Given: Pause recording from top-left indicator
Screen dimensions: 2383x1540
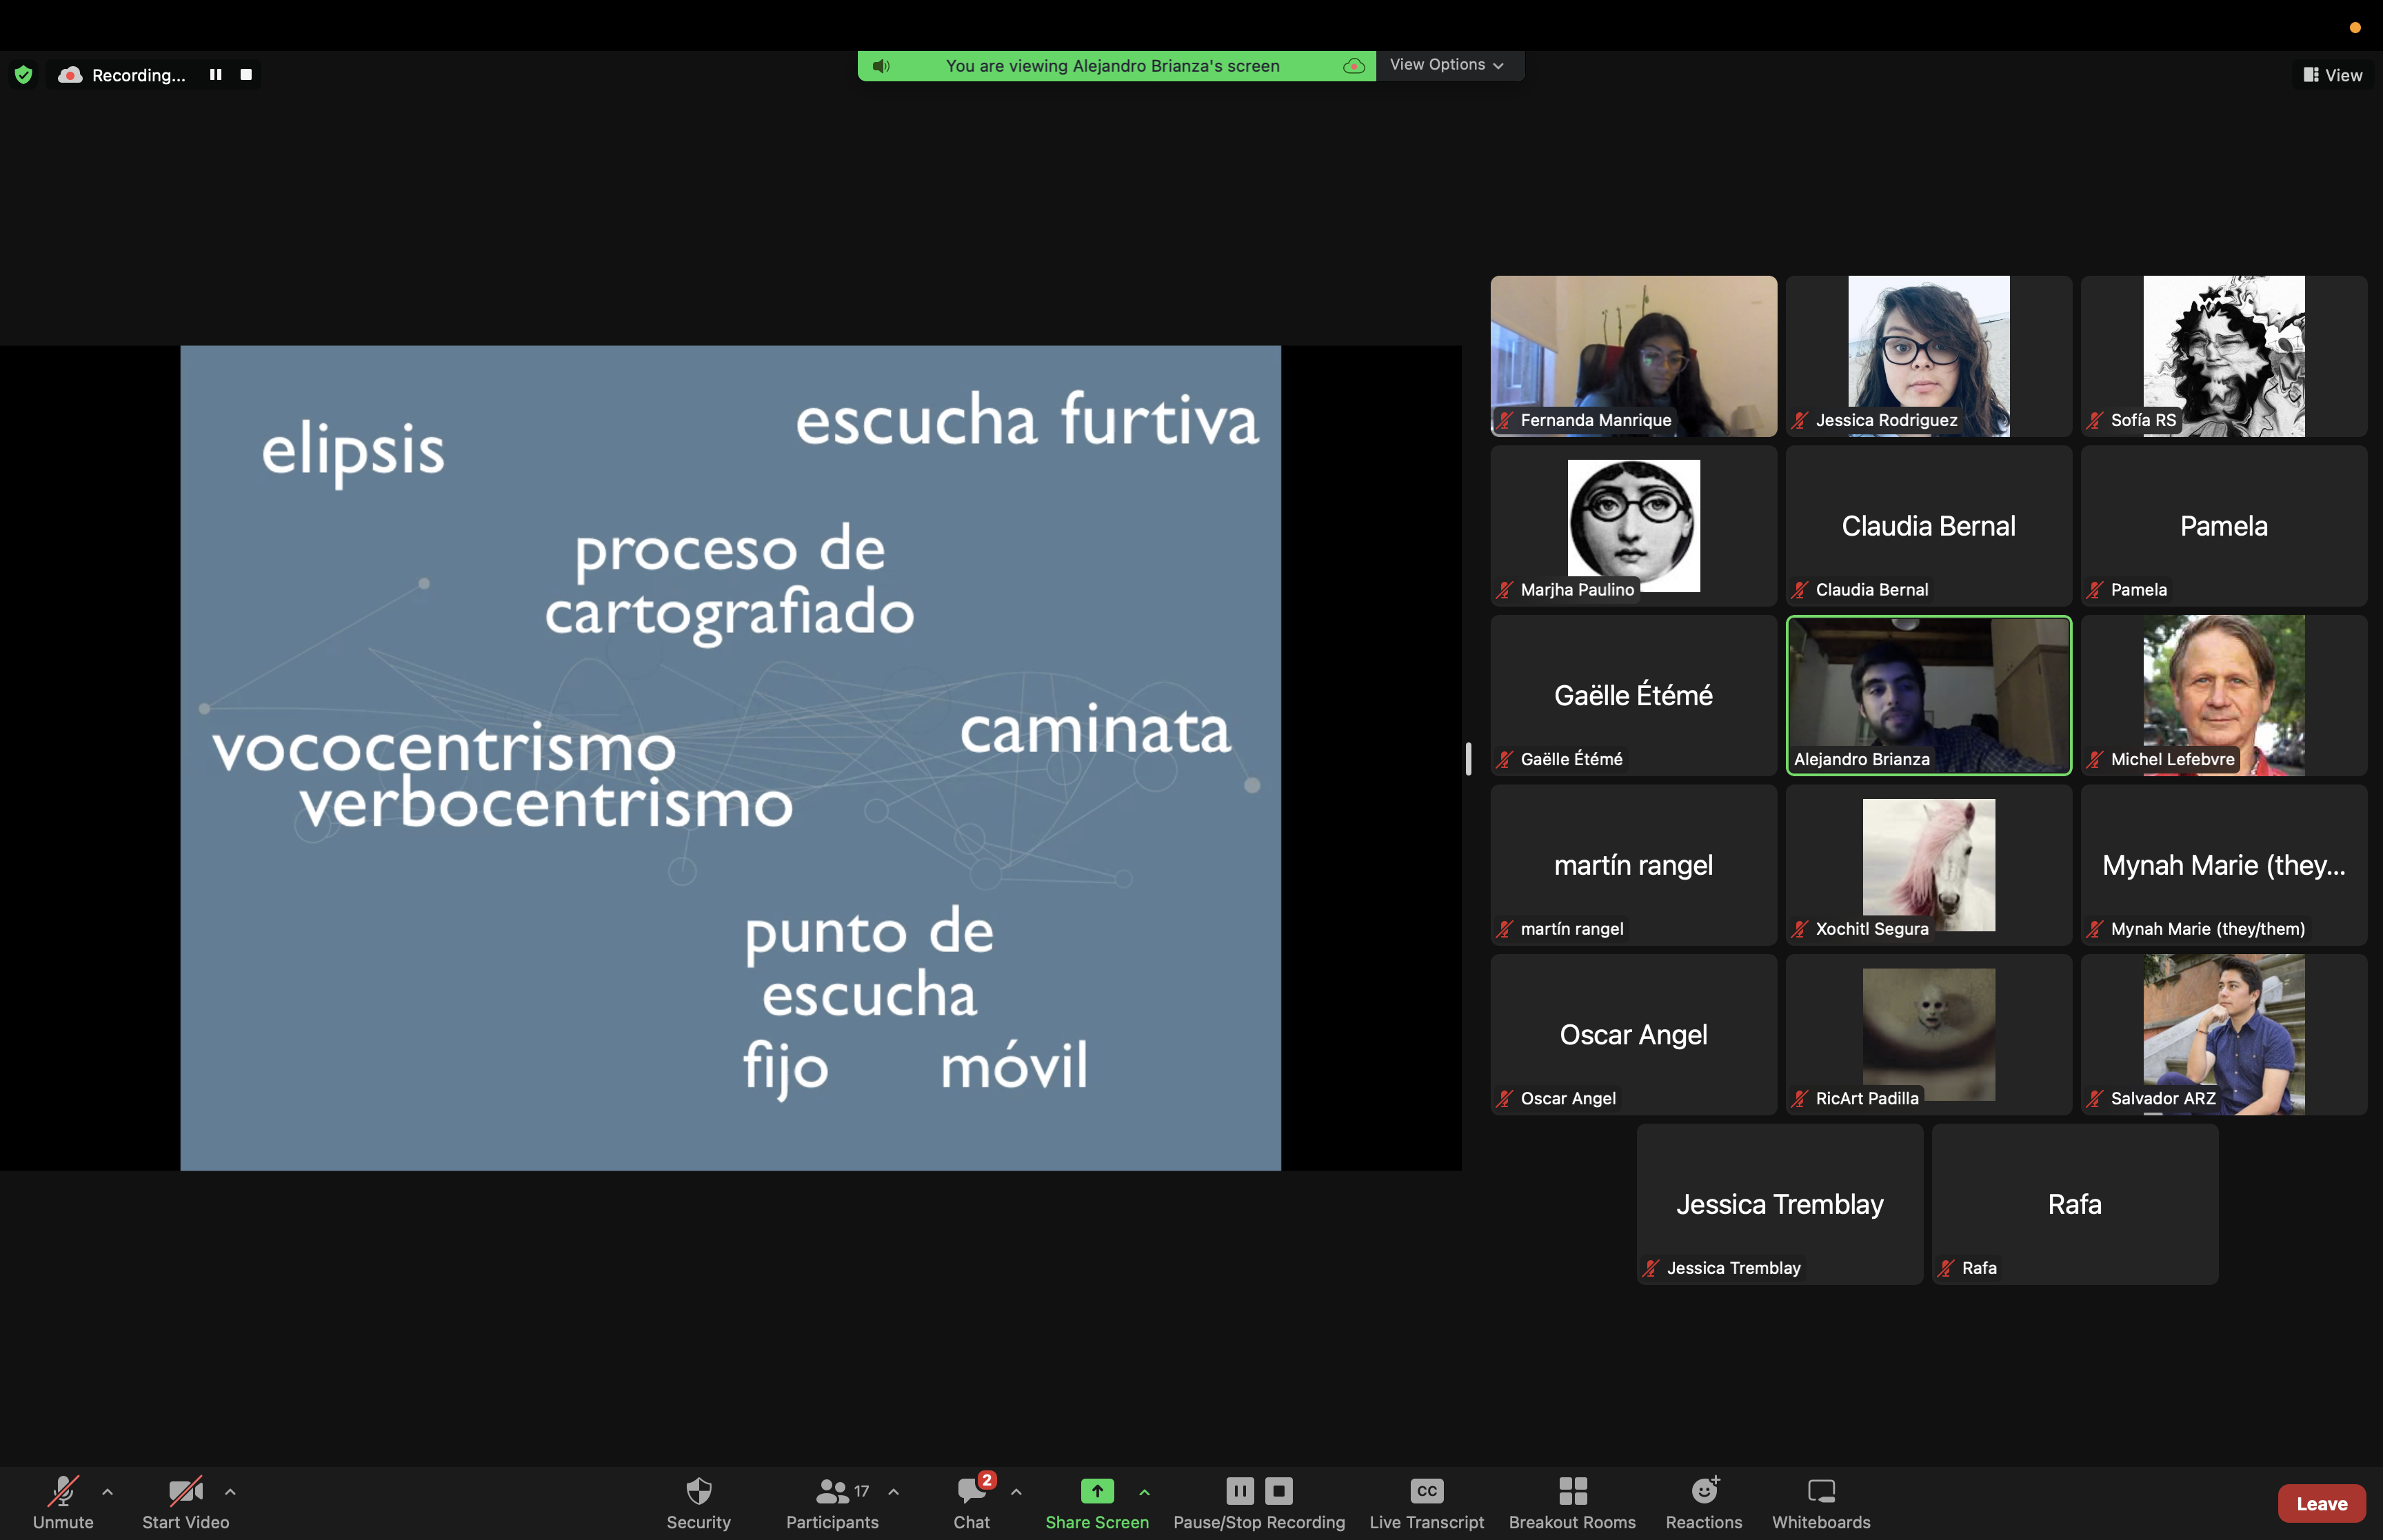Looking at the screenshot, I should [215, 75].
